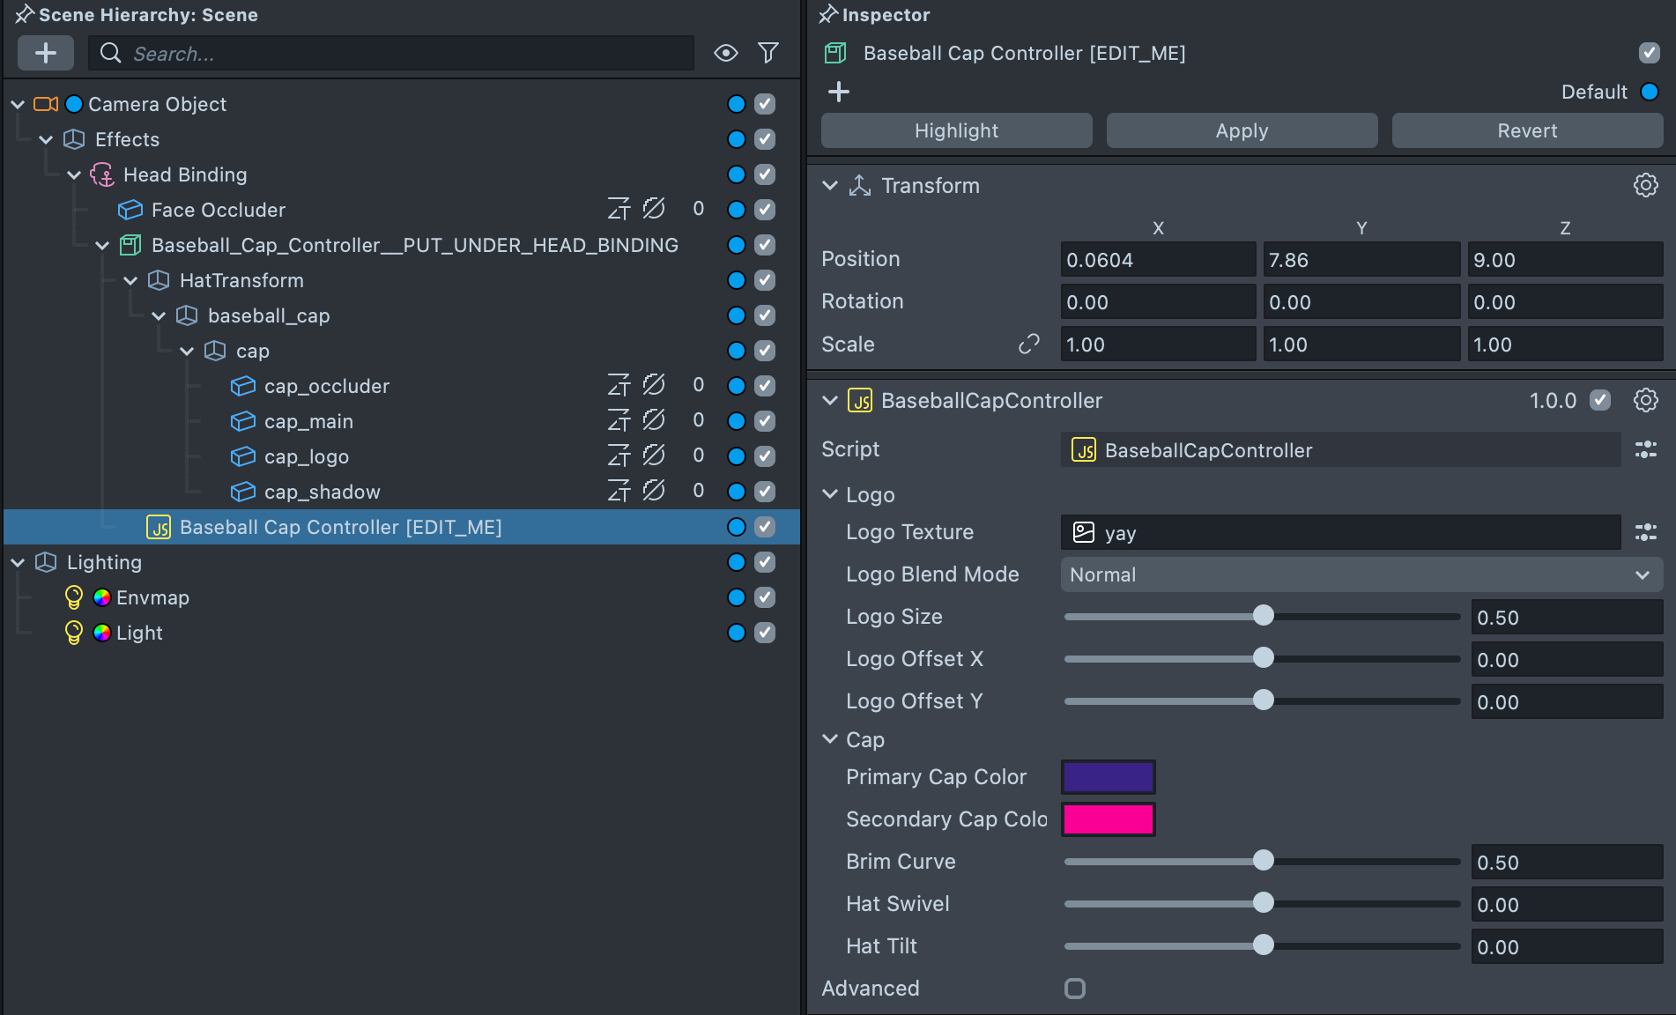Collapse the Lighting group
The image size is (1676, 1015).
point(18,562)
